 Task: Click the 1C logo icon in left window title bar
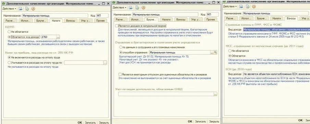point(3,3)
